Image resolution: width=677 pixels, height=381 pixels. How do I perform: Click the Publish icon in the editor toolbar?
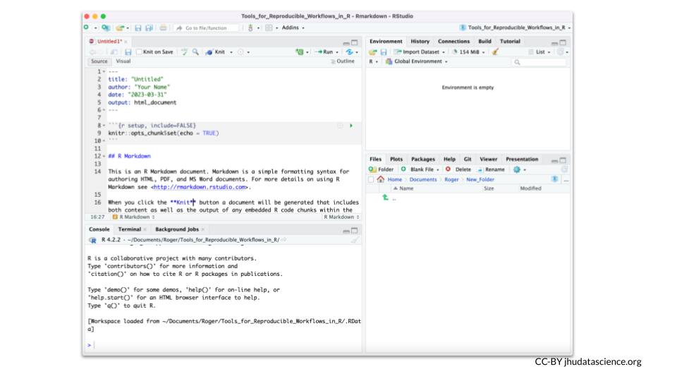click(350, 52)
